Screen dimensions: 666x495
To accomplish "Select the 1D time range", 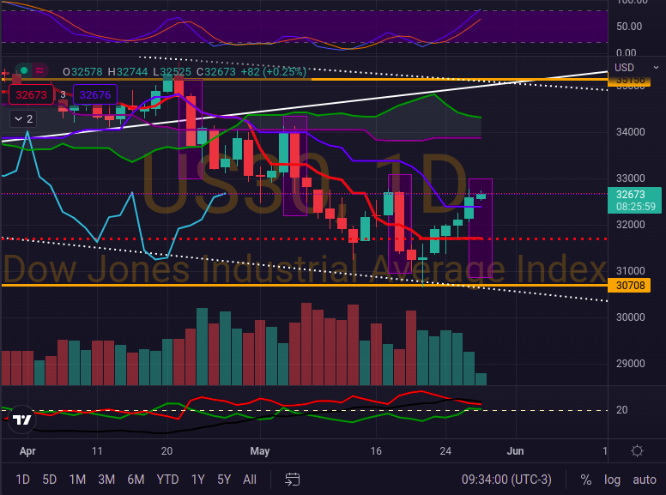I will pyautogui.click(x=23, y=480).
